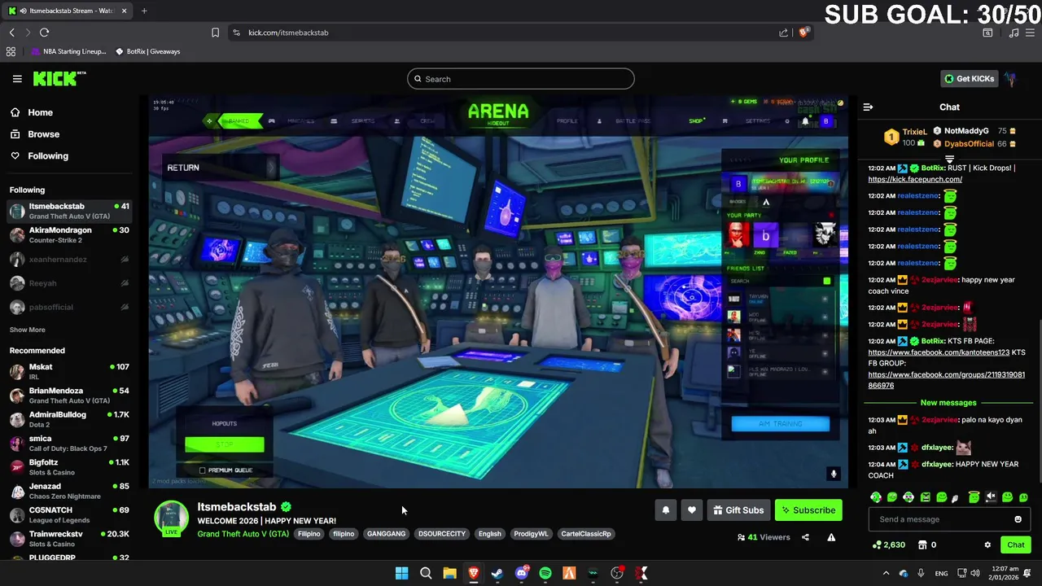Open emoji picker in chat input

click(1018, 519)
